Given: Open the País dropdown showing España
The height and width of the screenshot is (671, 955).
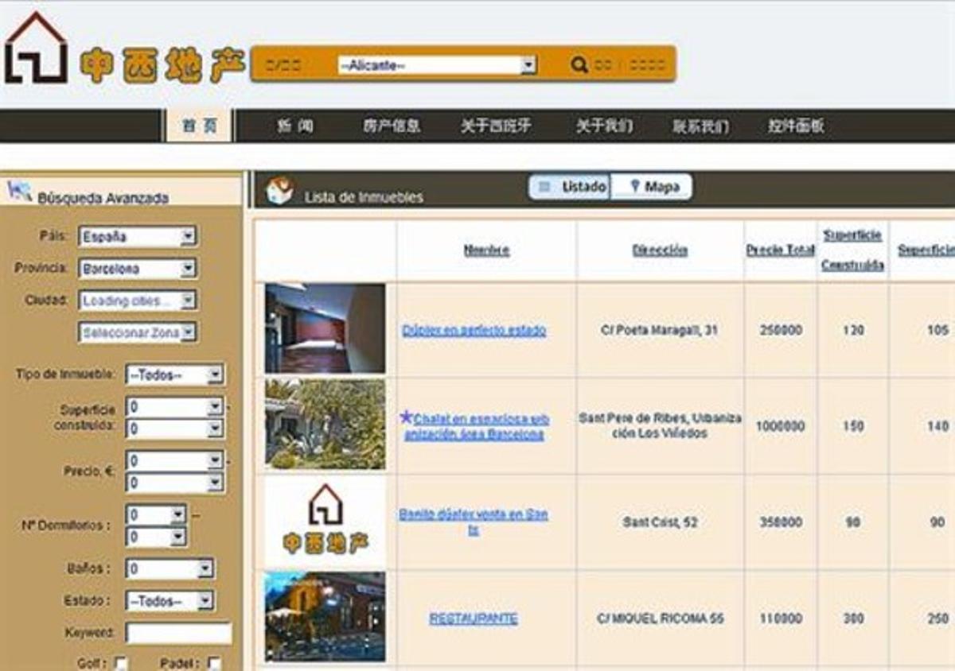Looking at the screenshot, I should (137, 236).
